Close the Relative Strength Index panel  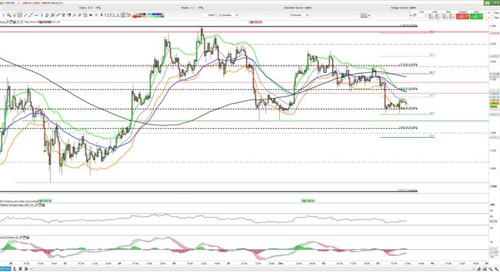click(x=43, y=205)
